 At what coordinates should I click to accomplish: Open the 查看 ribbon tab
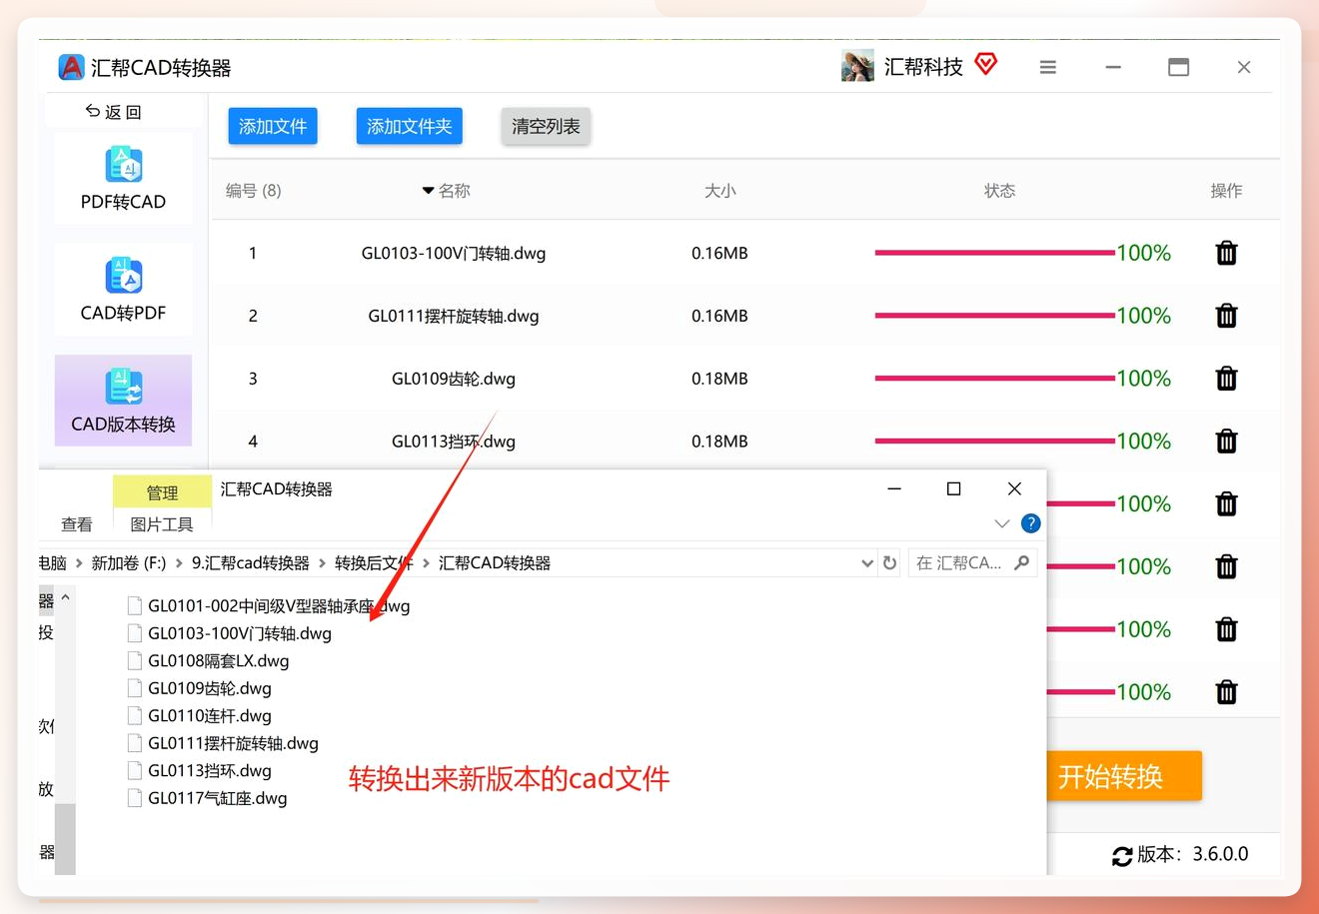[x=77, y=524]
